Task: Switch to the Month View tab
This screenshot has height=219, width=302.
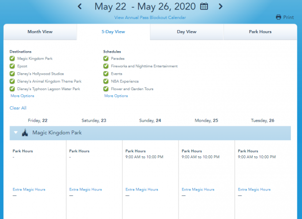Action: coord(40,32)
